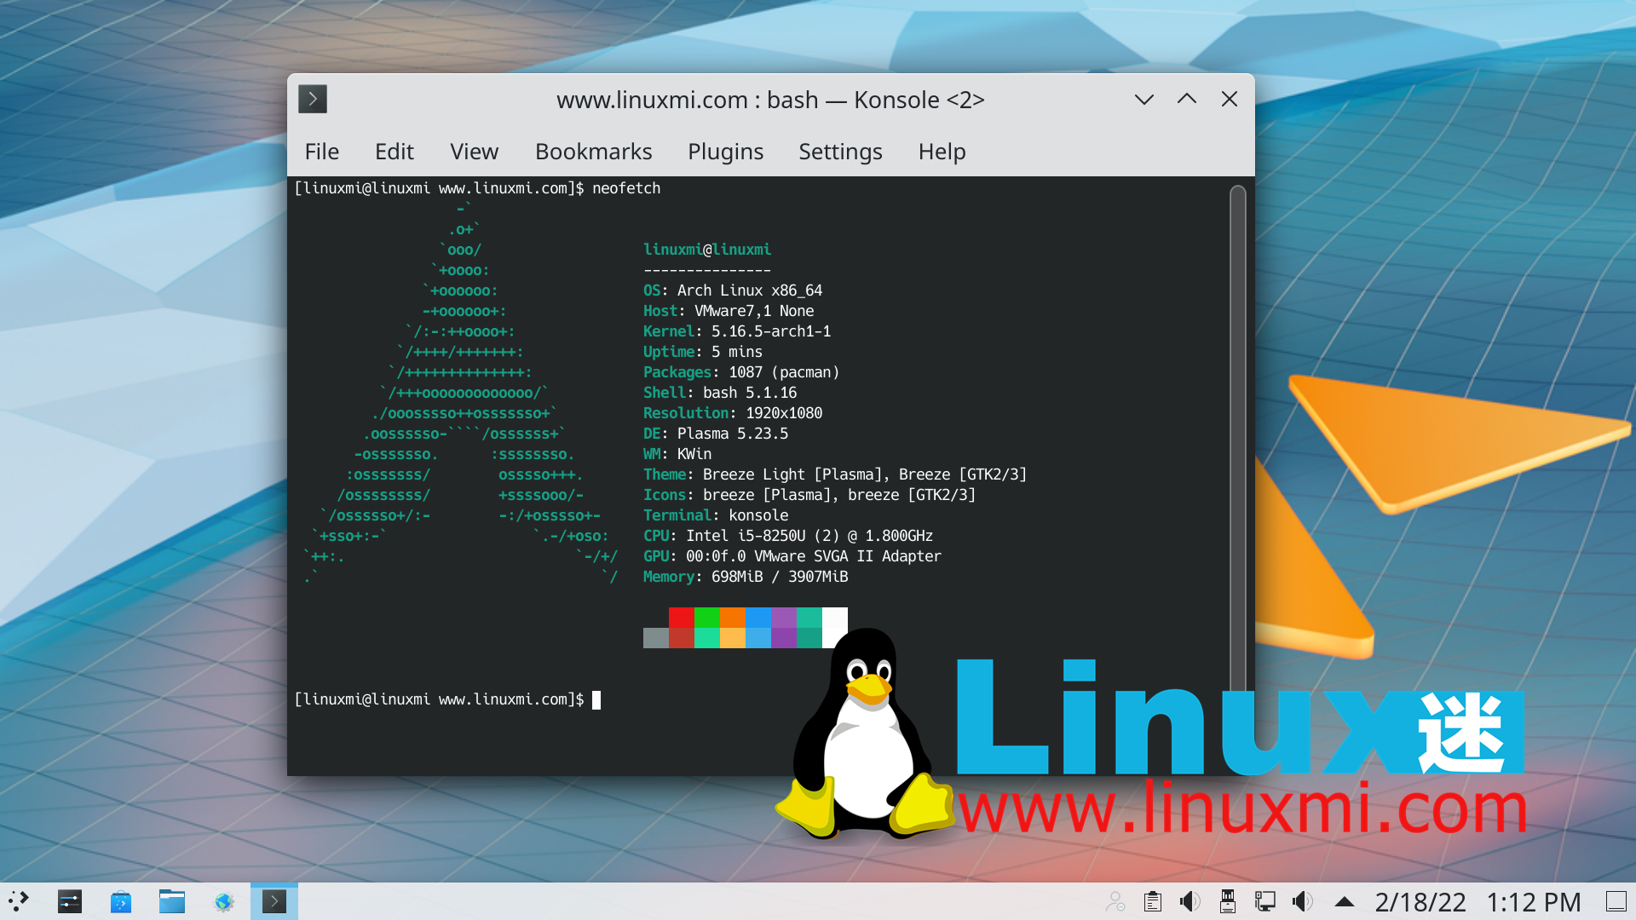Open the Discover software center icon
This screenshot has height=920, width=1636.
point(121,901)
